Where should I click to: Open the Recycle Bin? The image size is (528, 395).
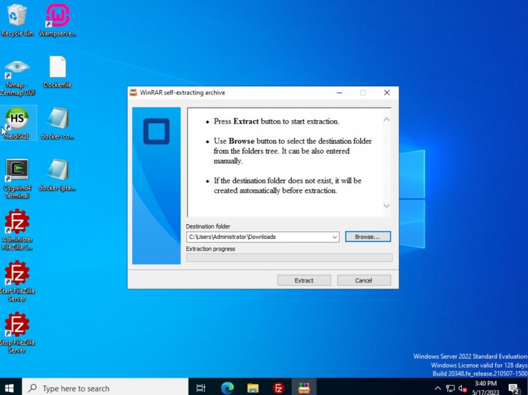pyautogui.click(x=18, y=15)
